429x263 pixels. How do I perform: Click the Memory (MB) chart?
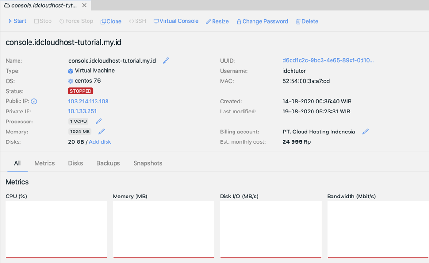point(163,229)
